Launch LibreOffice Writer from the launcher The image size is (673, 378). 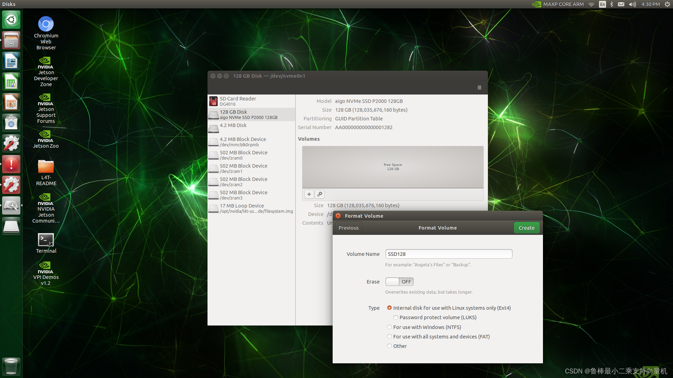[11, 61]
